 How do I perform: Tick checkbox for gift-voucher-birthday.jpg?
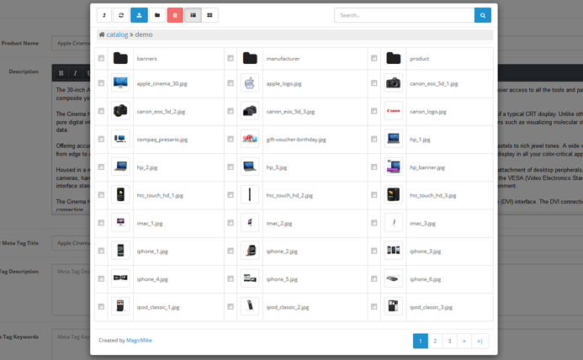pos(231,139)
